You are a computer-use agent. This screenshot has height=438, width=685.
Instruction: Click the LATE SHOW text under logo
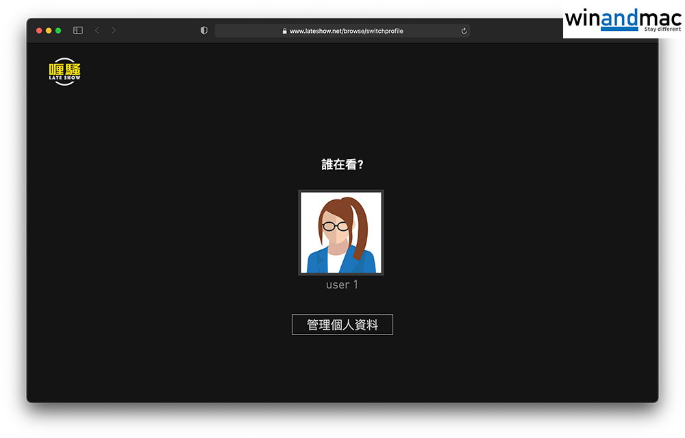65,78
